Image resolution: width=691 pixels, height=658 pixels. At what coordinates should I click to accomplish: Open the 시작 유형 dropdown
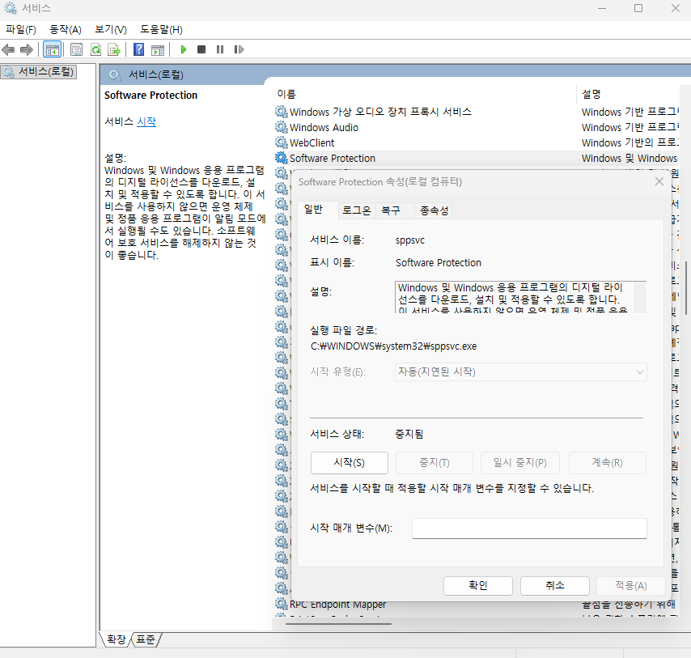pyautogui.click(x=521, y=372)
